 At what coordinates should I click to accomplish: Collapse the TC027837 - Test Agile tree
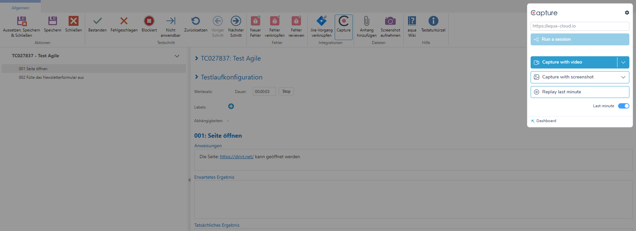click(177, 56)
